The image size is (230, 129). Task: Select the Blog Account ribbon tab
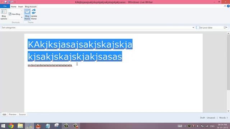(31, 6)
